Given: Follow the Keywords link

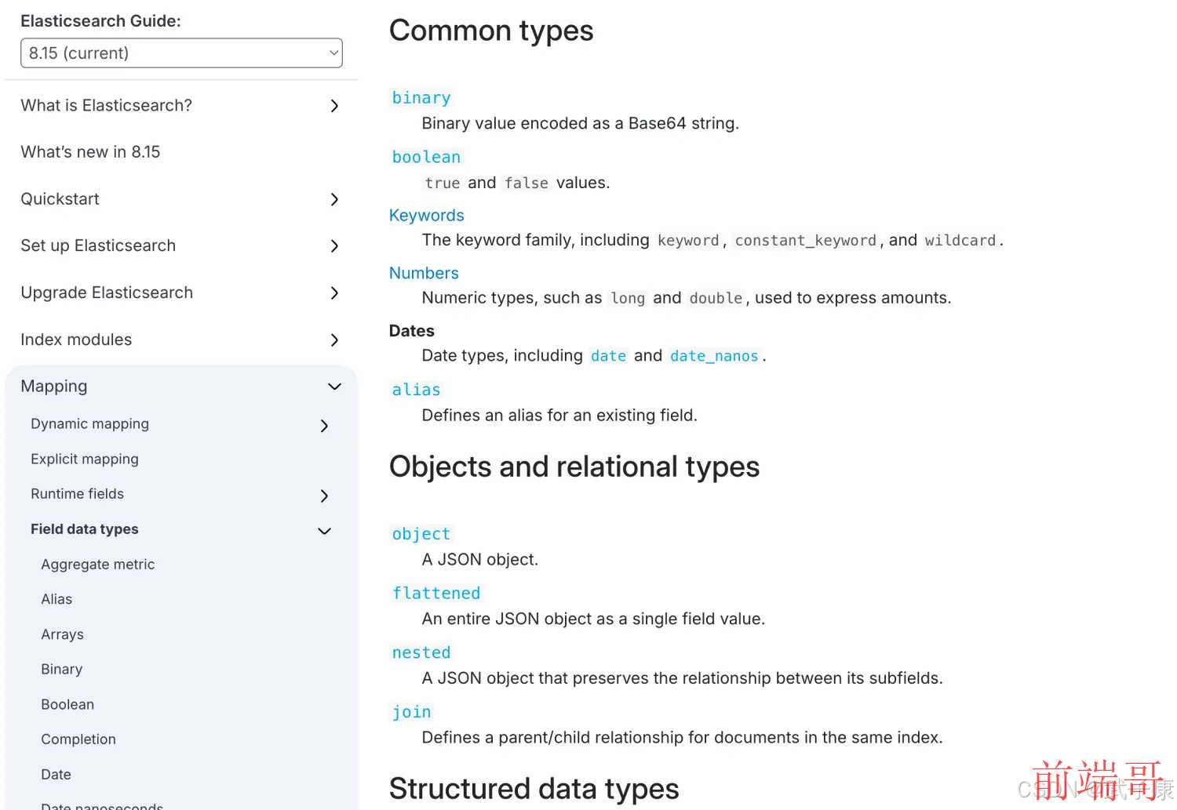Looking at the screenshot, I should coord(427,215).
